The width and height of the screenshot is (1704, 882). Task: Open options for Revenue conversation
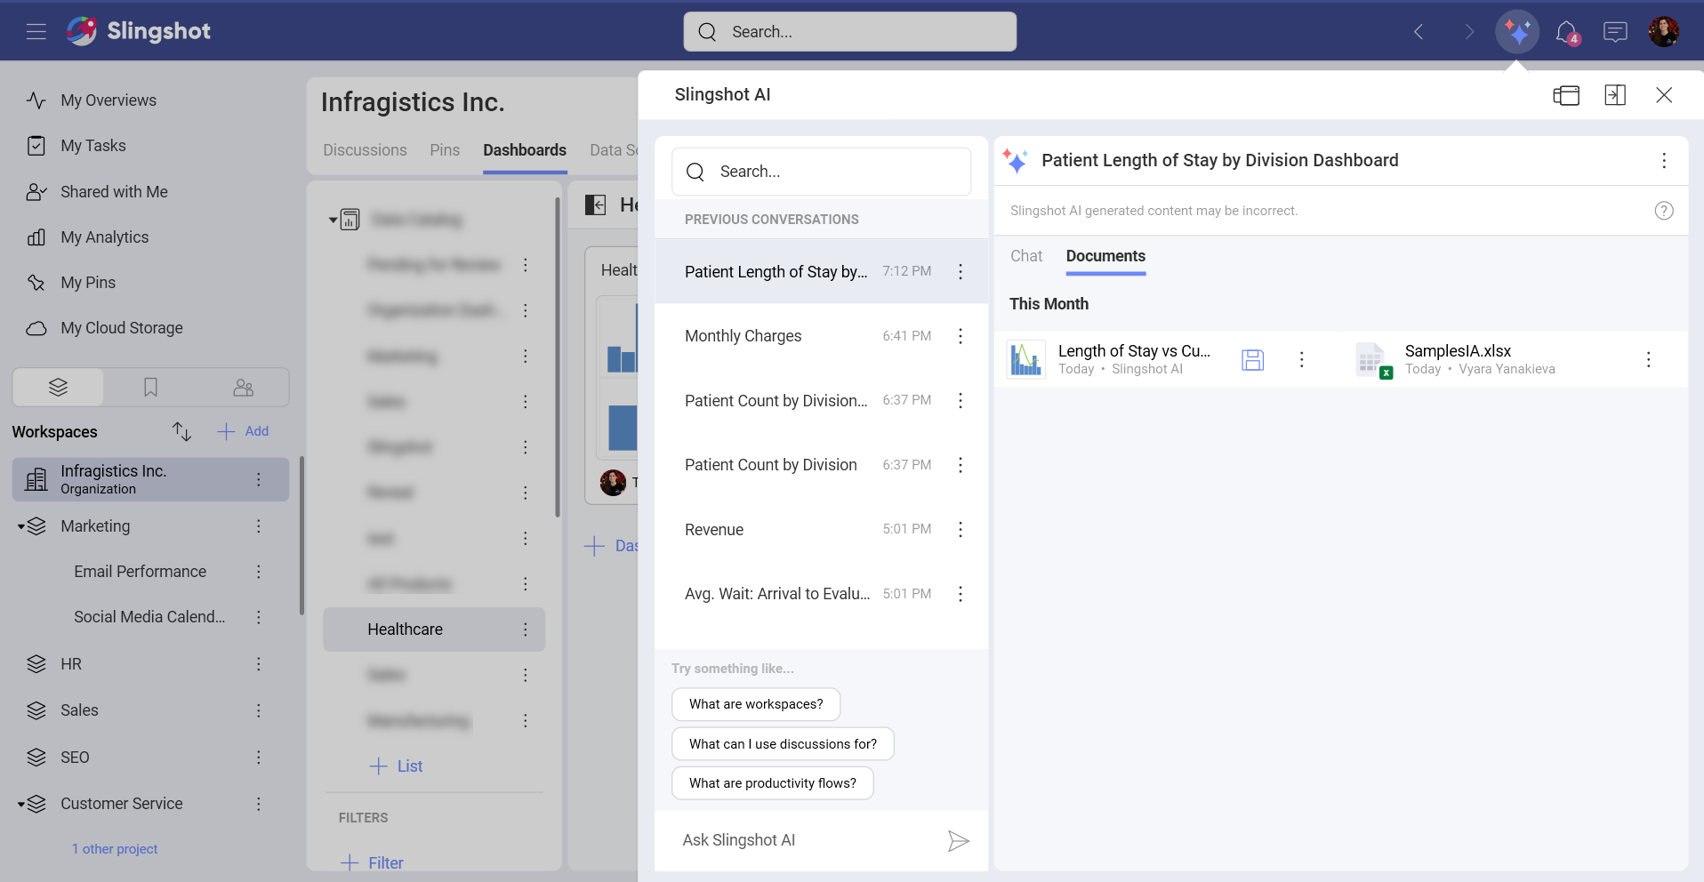coord(961,530)
